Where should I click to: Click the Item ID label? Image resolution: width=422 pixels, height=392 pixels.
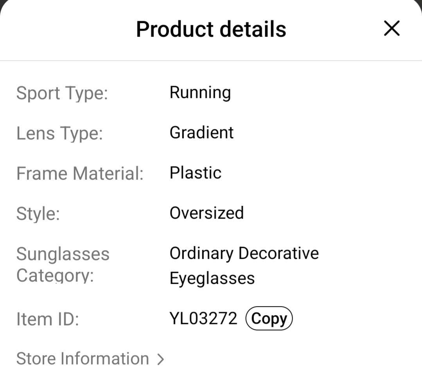tap(48, 319)
